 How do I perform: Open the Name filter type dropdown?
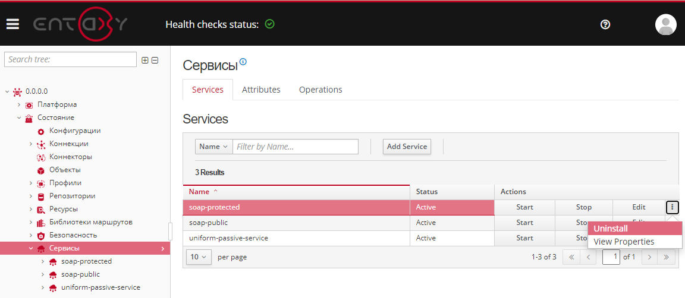(213, 147)
